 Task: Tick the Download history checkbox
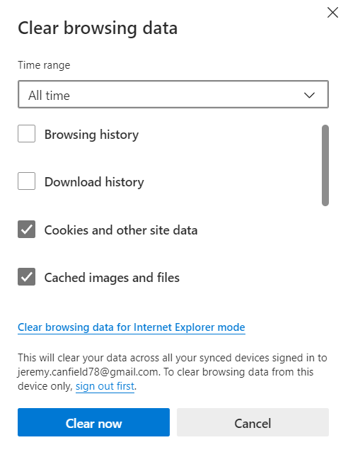point(26,181)
